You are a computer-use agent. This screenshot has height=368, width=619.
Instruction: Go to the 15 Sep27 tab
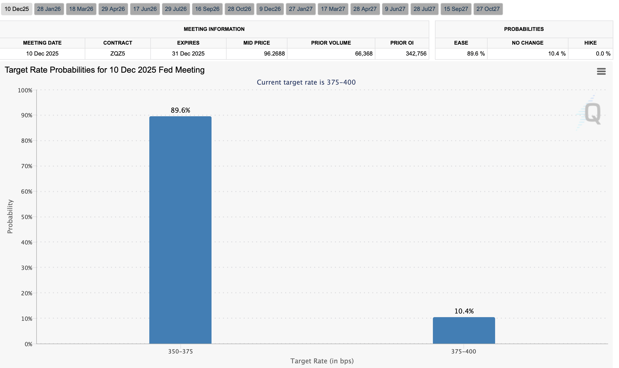[x=456, y=9]
